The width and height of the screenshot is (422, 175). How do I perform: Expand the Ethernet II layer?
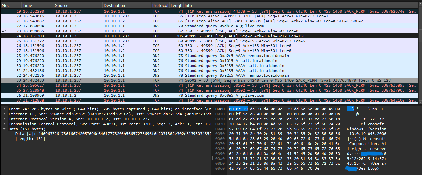(x=4, y=114)
